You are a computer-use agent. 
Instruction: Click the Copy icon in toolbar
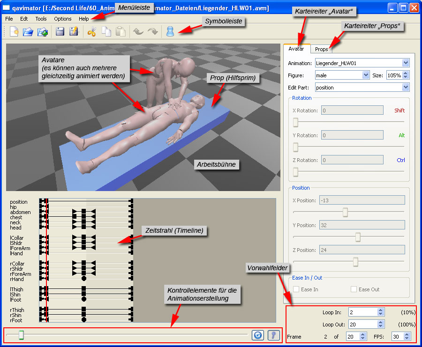point(106,31)
